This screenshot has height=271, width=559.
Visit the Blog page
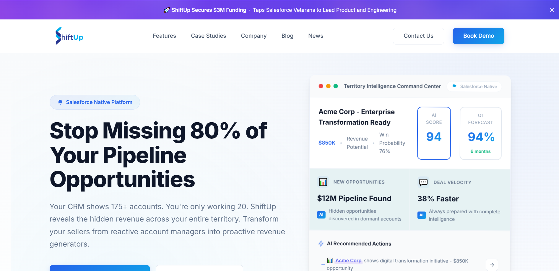(x=287, y=36)
